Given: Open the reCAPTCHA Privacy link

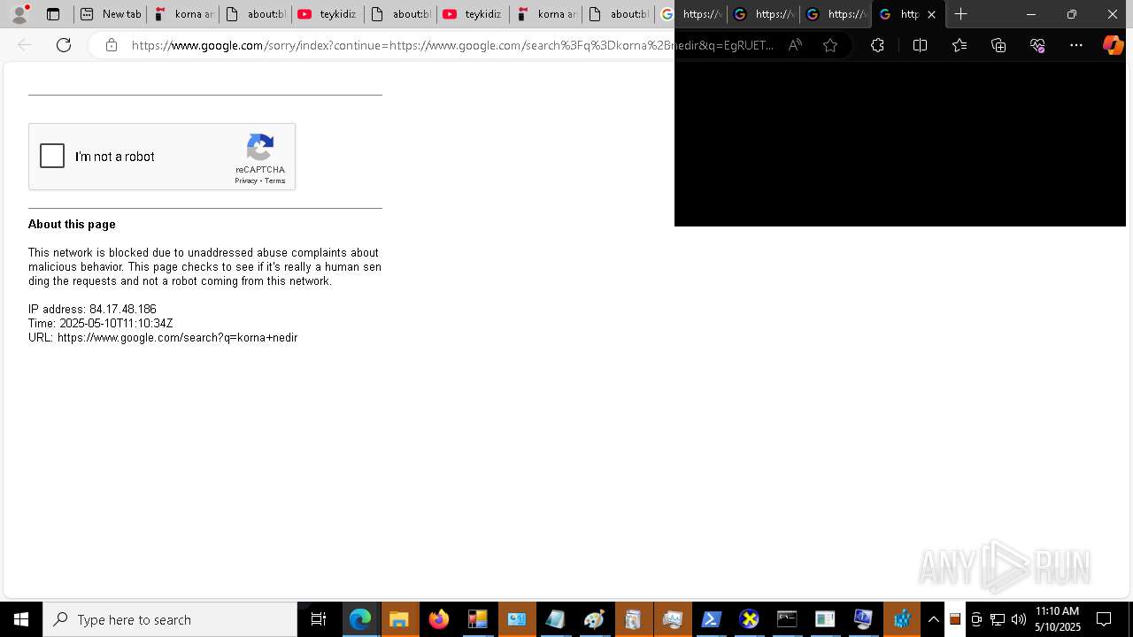Looking at the screenshot, I should click(x=245, y=180).
